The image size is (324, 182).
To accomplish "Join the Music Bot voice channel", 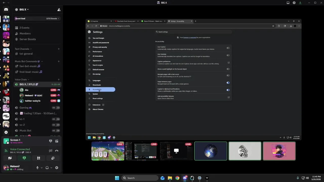I will coord(37,130).
